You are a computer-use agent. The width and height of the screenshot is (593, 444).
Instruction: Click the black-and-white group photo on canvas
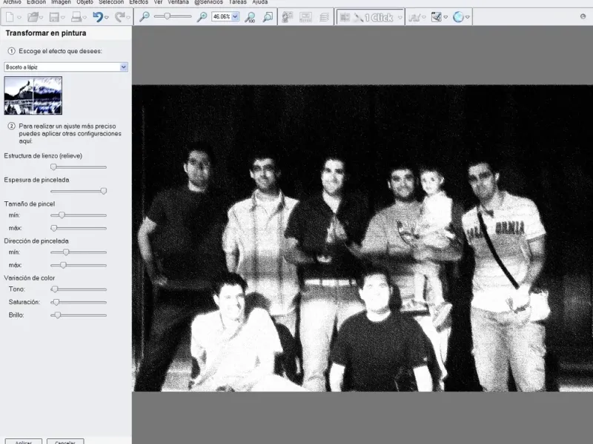(362, 238)
